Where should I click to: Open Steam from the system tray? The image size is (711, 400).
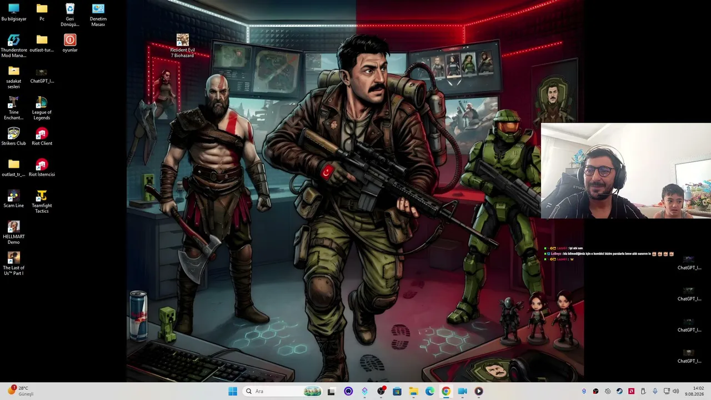coord(619,391)
